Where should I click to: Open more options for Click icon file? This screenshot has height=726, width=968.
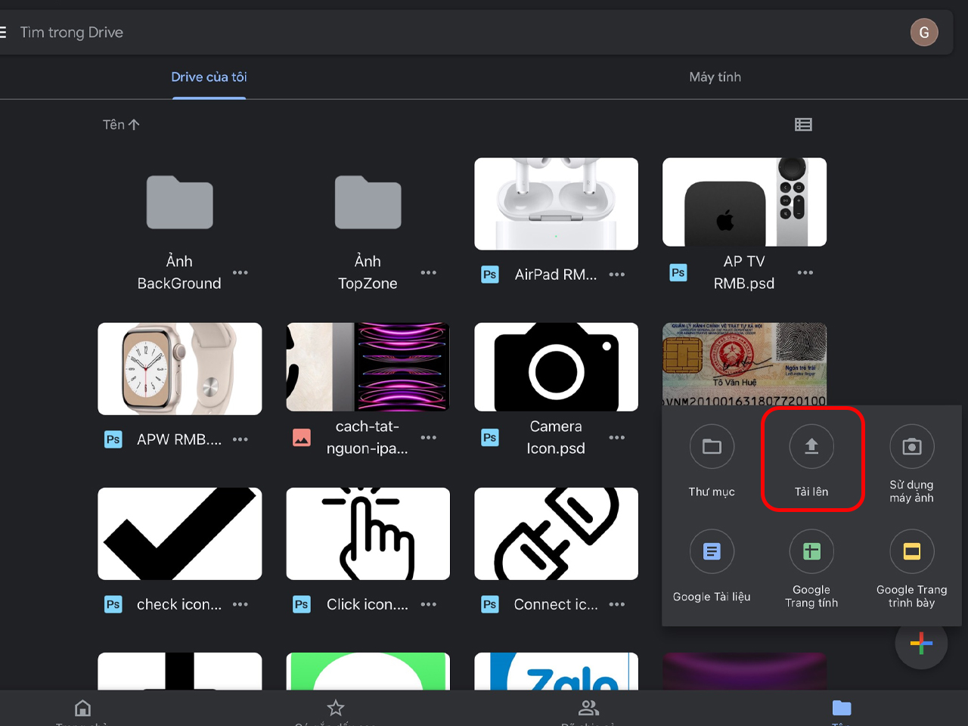point(429,604)
